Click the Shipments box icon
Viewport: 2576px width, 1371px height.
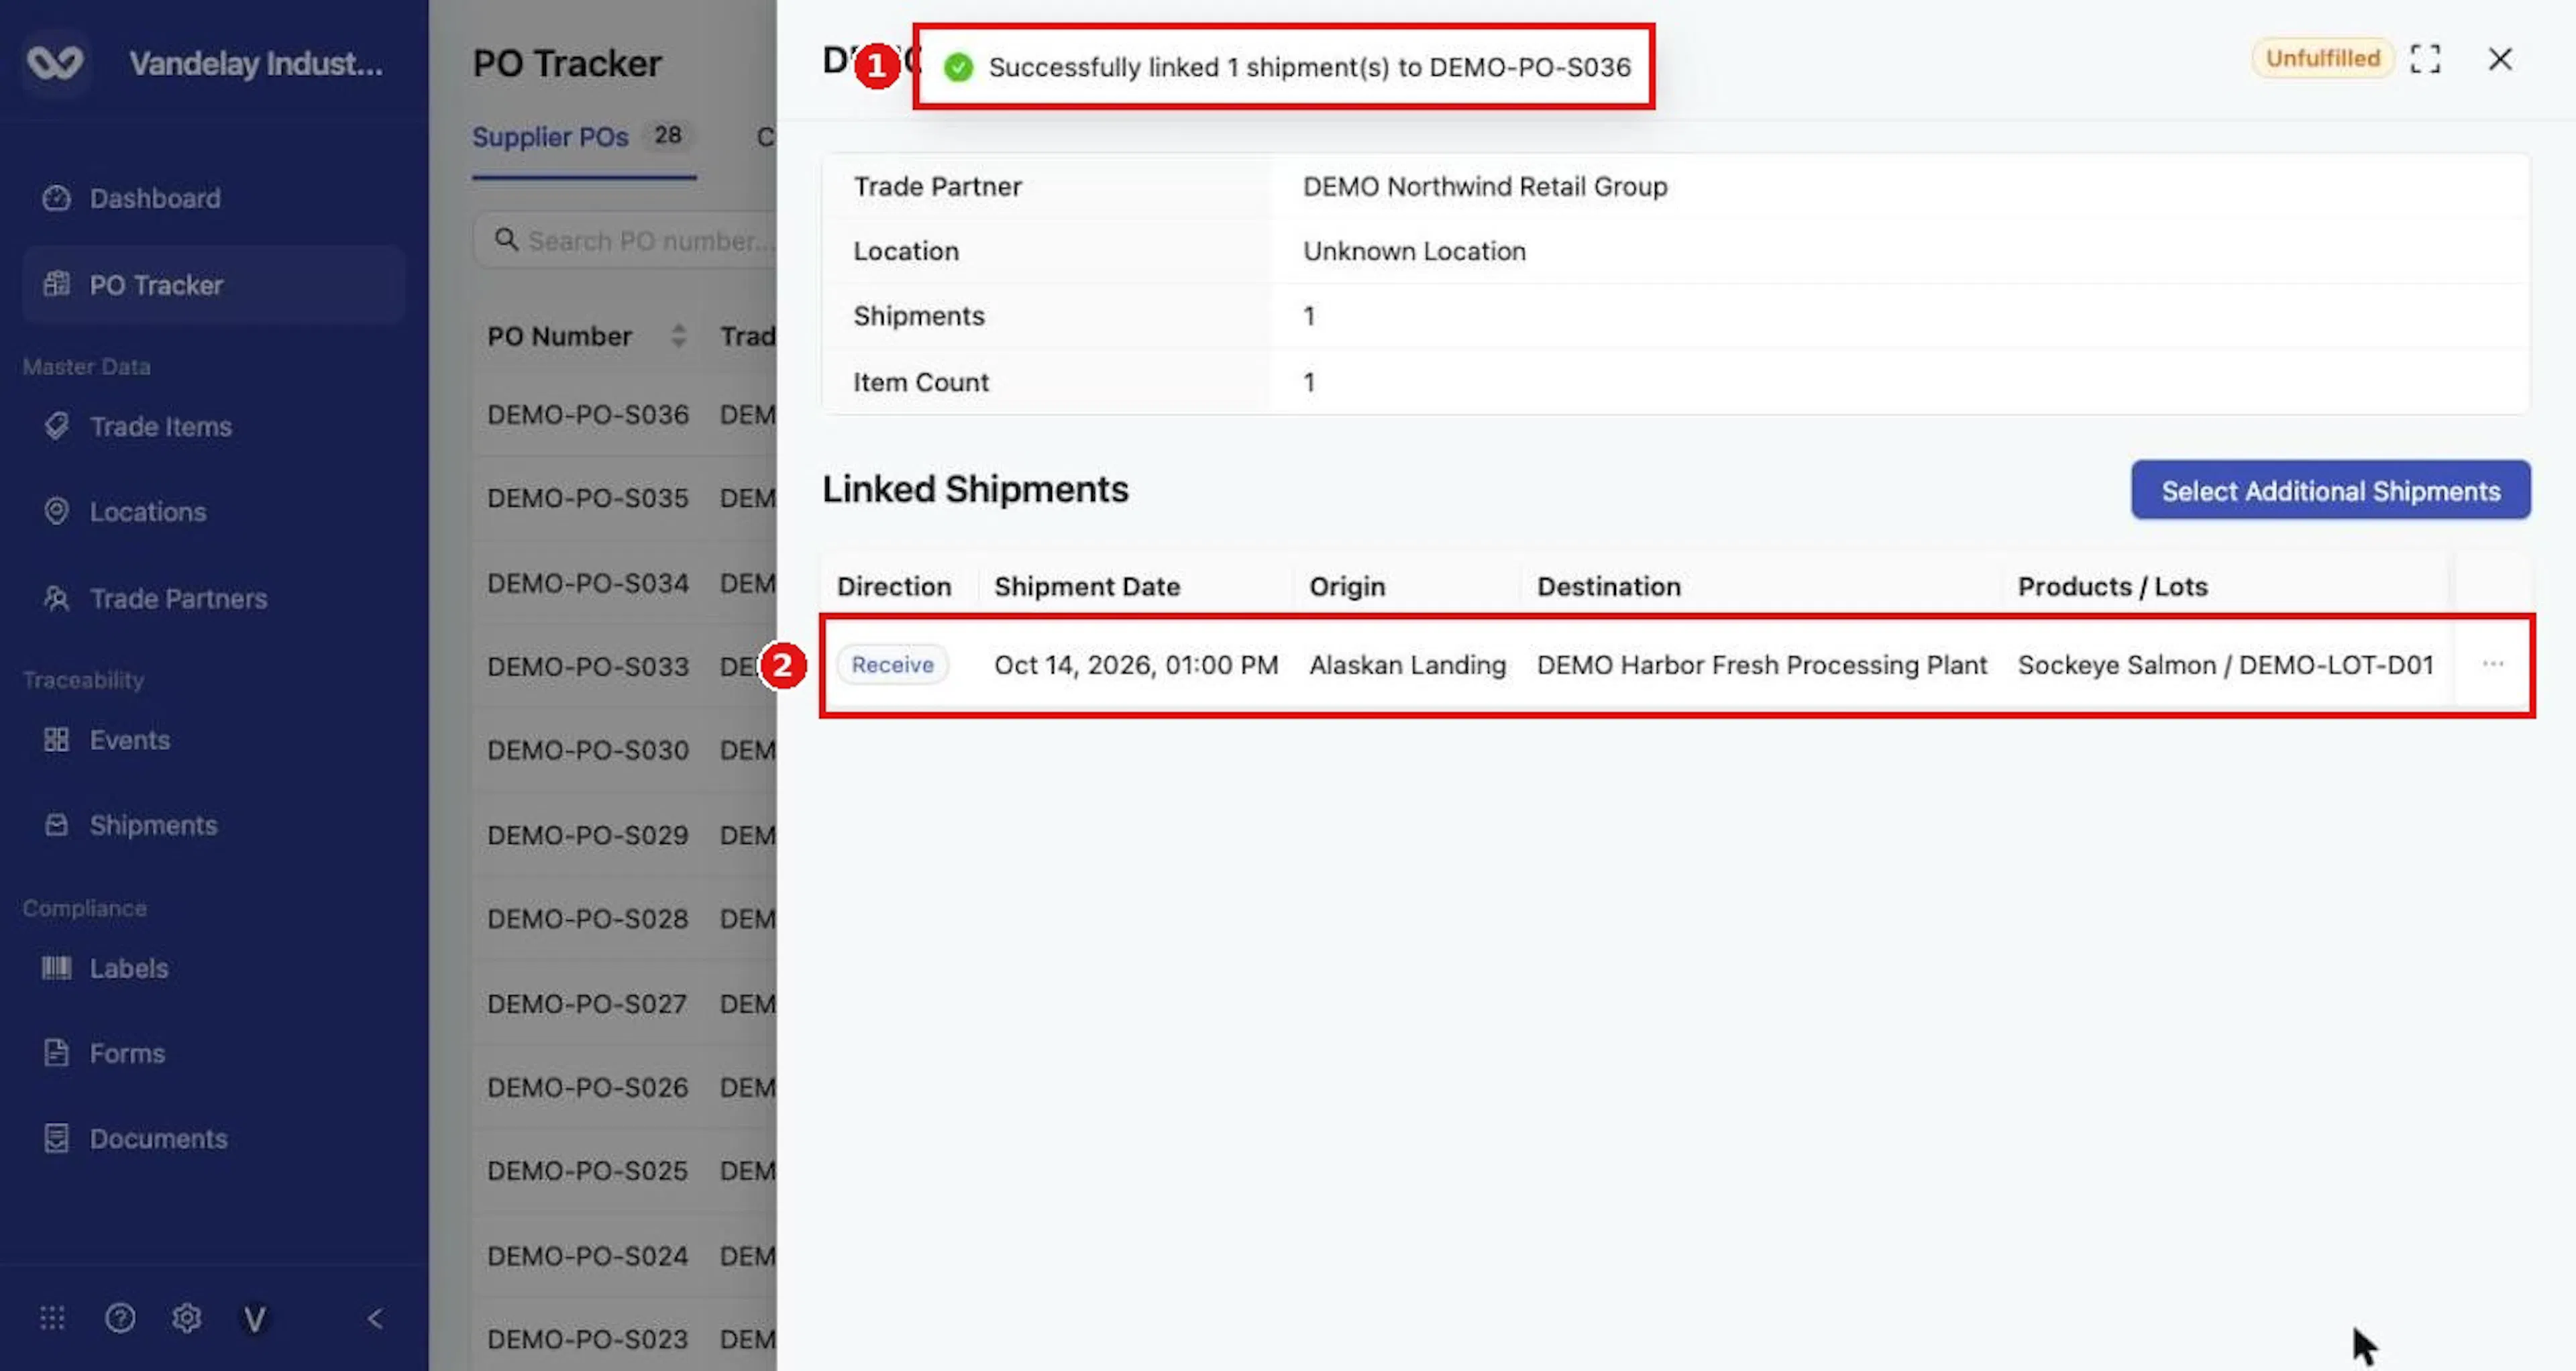(x=57, y=825)
